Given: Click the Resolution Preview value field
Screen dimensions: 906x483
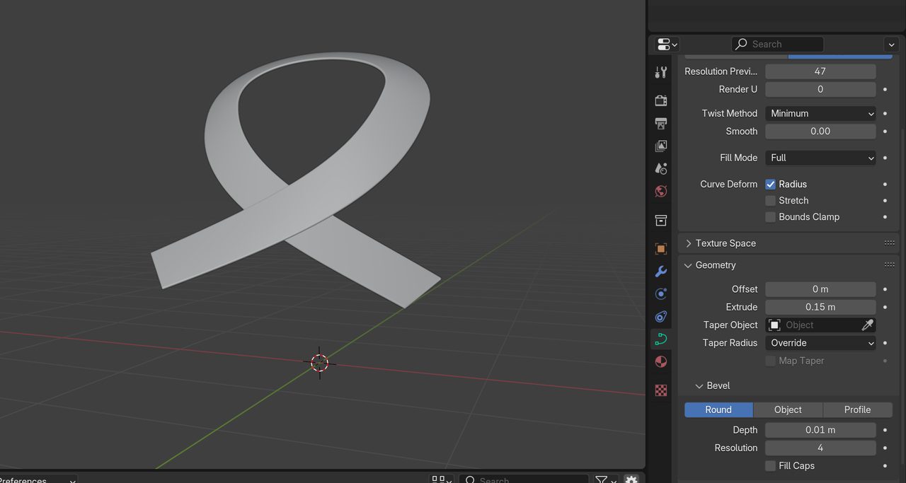Looking at the screenshot, I should coord(820,71).
